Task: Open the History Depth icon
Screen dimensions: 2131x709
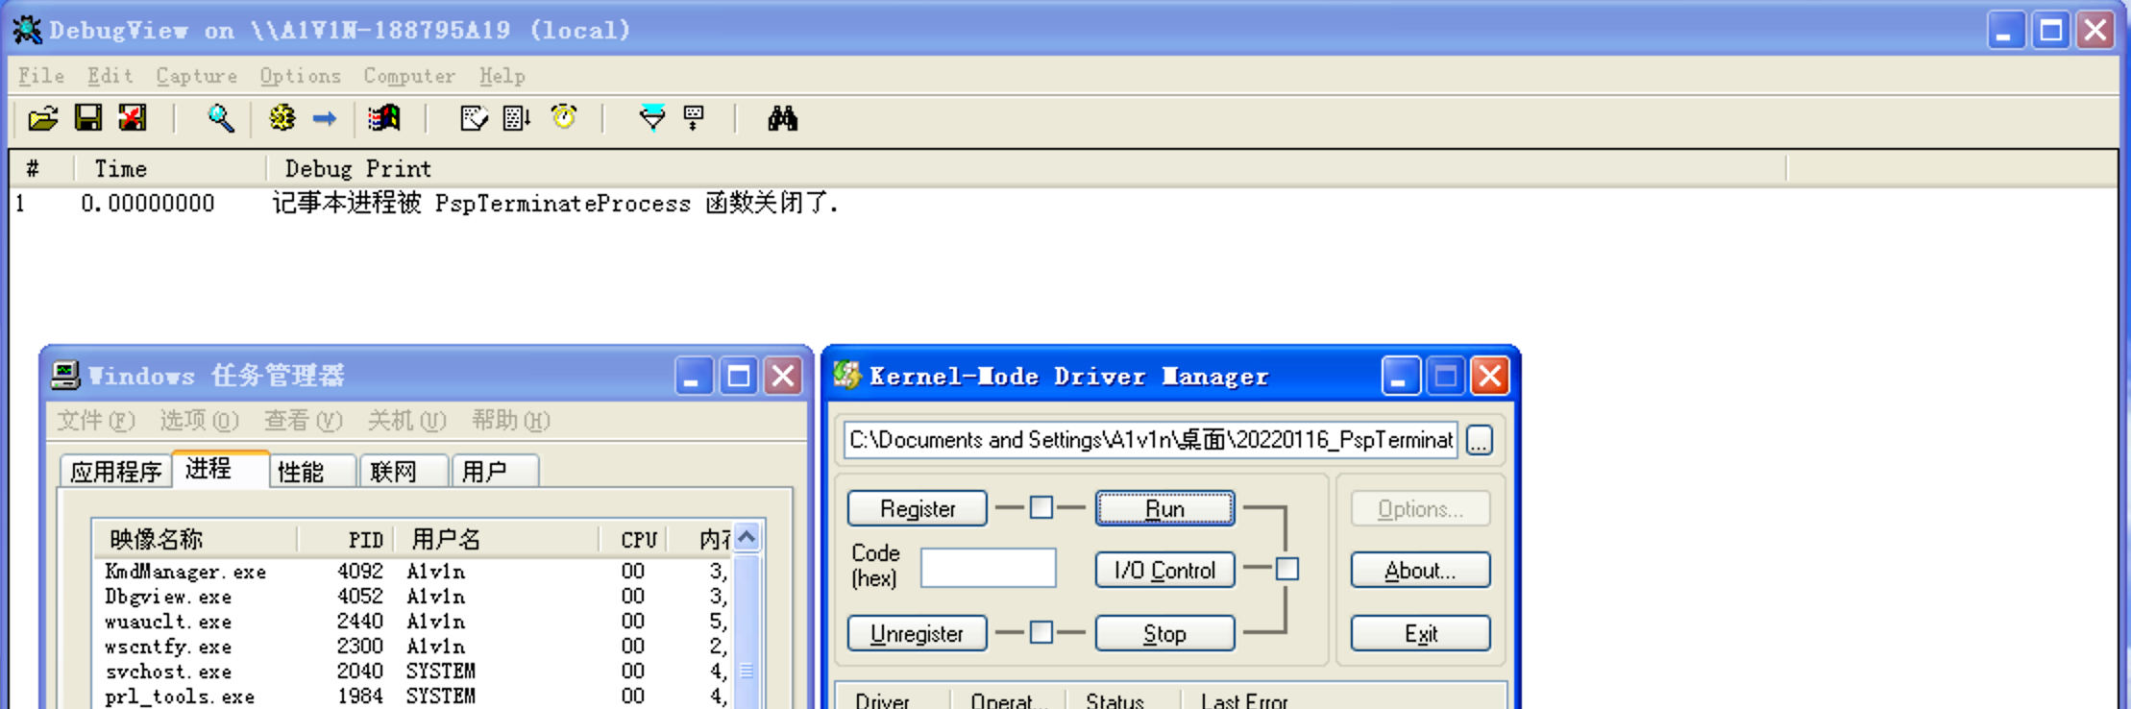Action: [x=694, y=118]
